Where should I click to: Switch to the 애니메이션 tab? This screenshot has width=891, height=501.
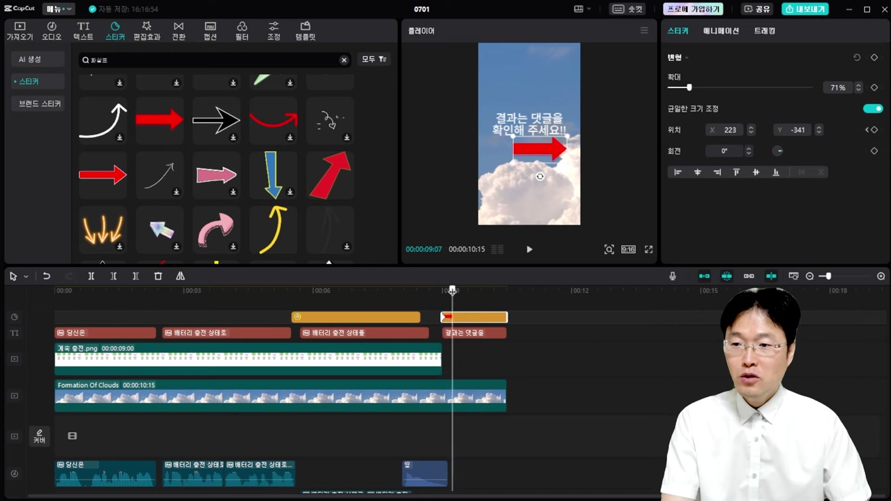721,30
